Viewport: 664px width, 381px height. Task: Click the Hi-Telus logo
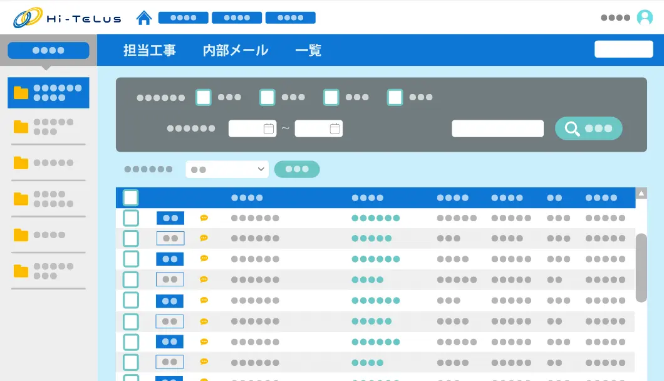pos(67,18)
